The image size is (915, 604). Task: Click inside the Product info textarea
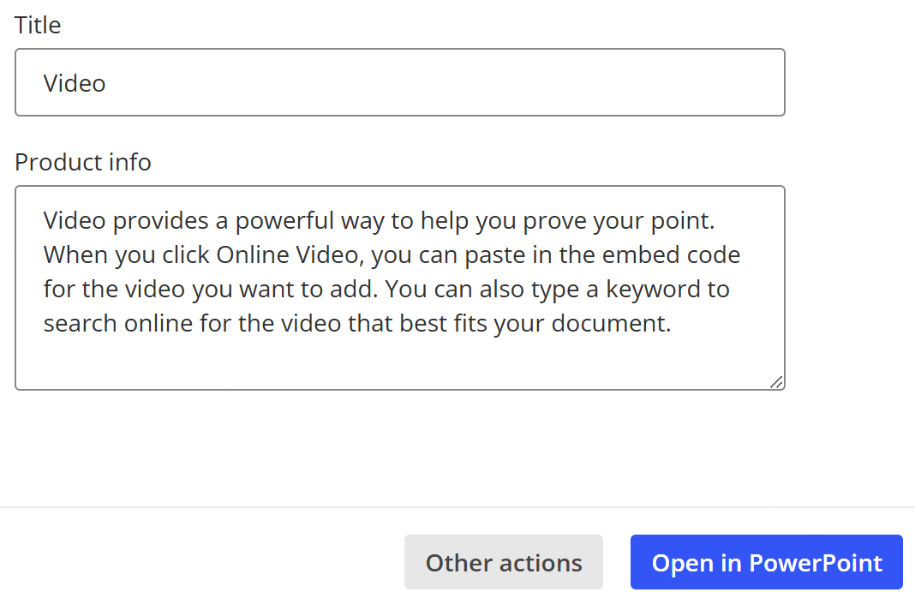coord(400,288)
